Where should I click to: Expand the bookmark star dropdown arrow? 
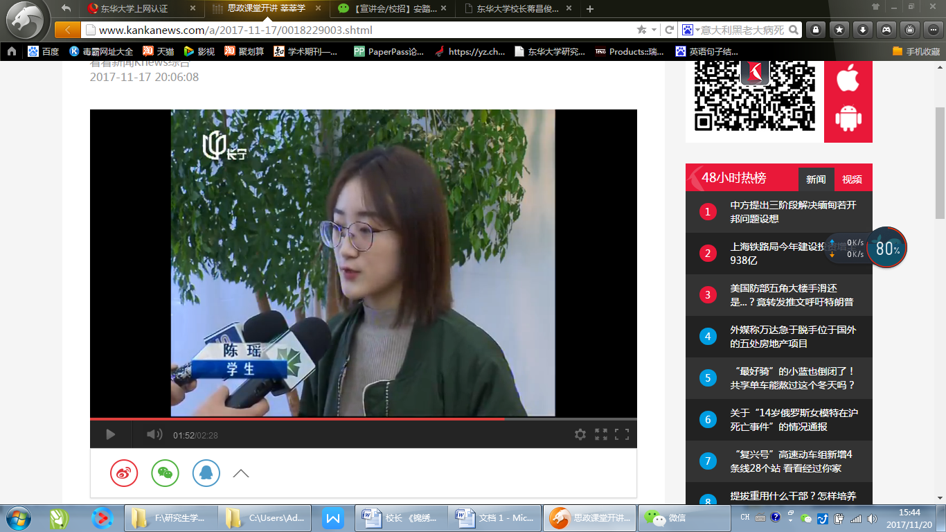[653, 30]
